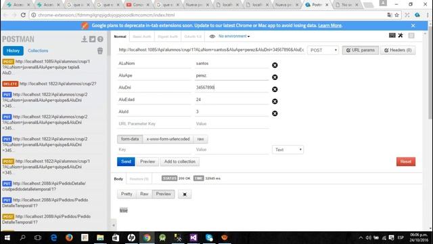The height and width of the screenshot is (244, 433).
Task: Switch response view to Preview
Action: 164,194
